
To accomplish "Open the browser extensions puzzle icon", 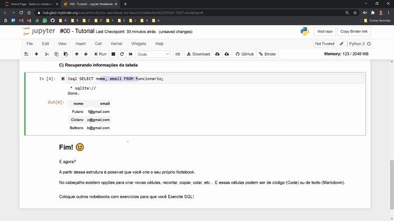I will click(372, 12).
